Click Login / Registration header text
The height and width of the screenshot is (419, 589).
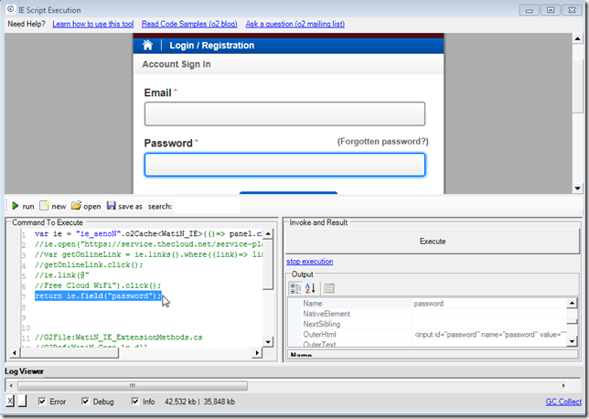[211, 46]
